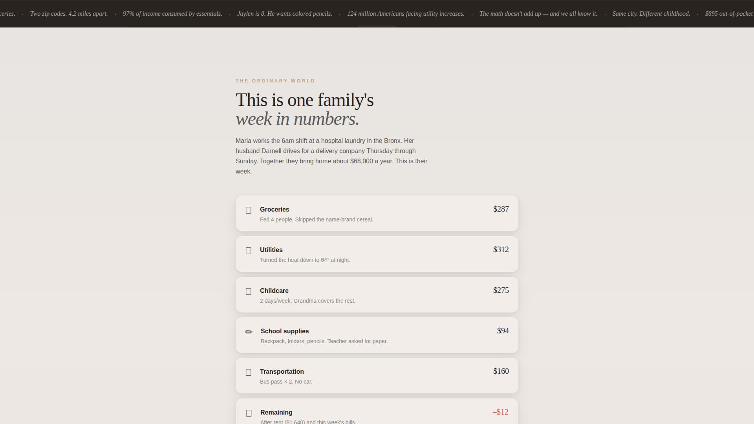Select the Utilities category icon

tap(249, 250)
